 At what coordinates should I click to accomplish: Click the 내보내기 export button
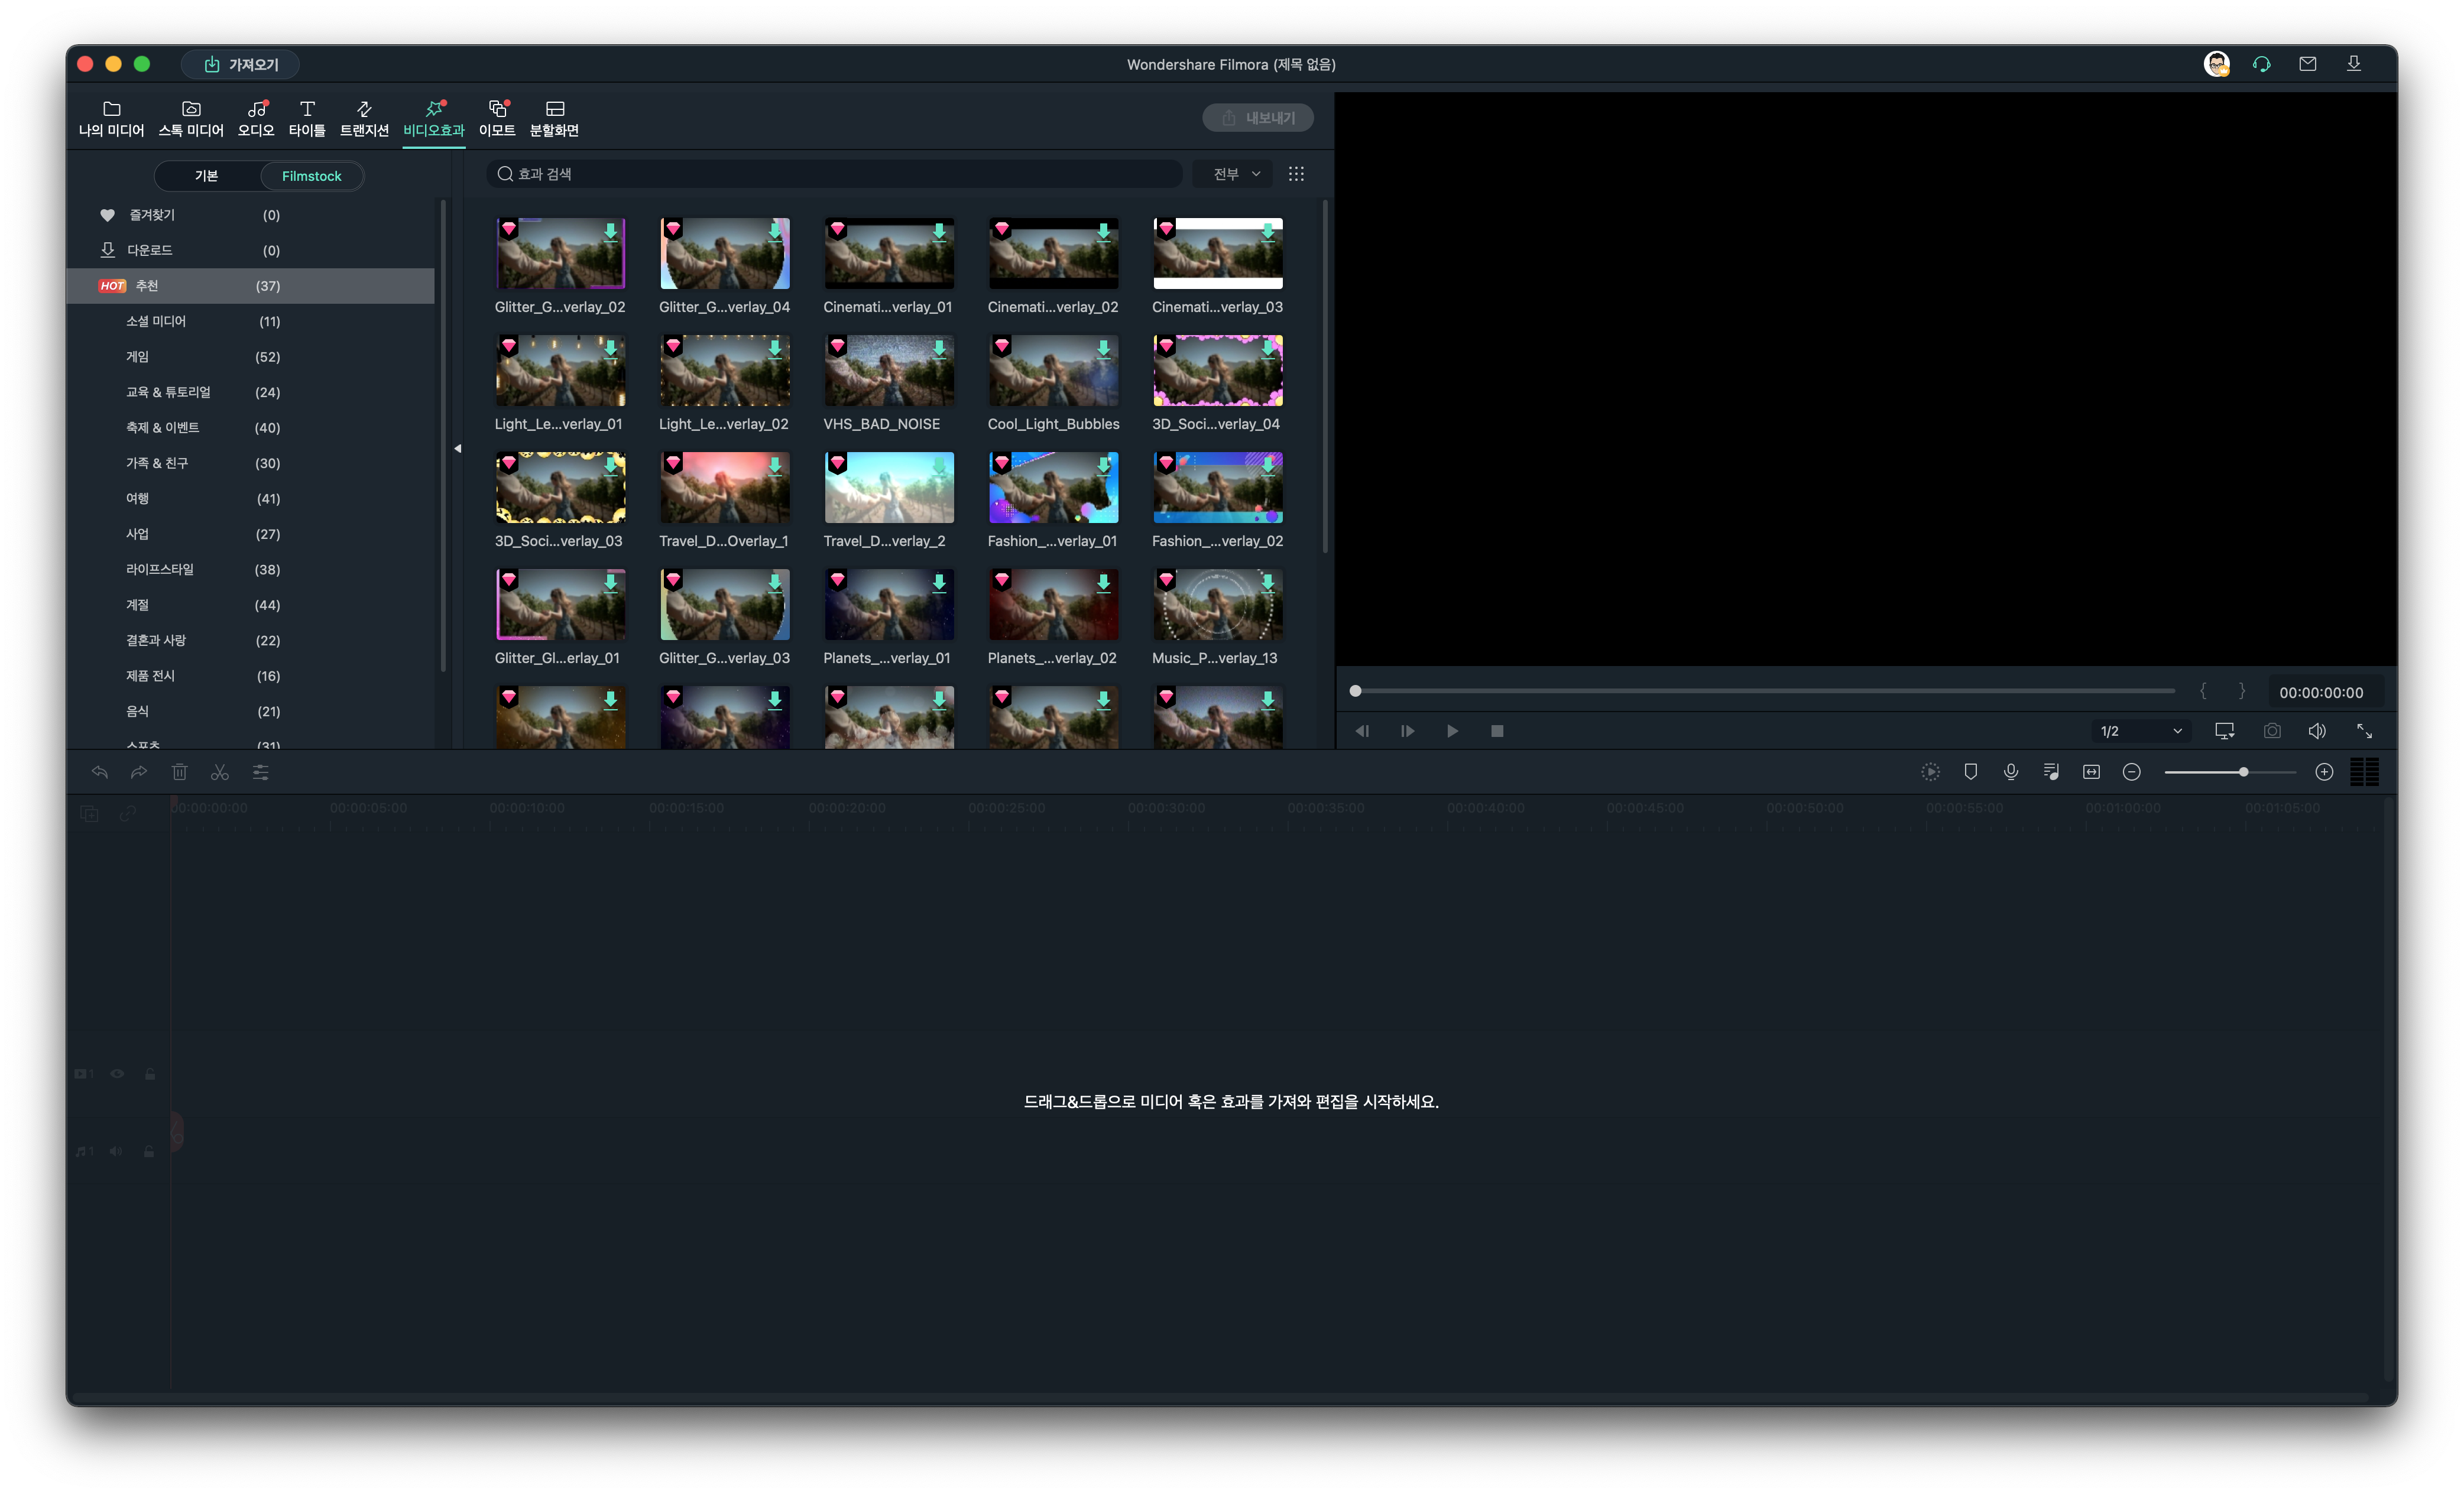click(1257, 118)
